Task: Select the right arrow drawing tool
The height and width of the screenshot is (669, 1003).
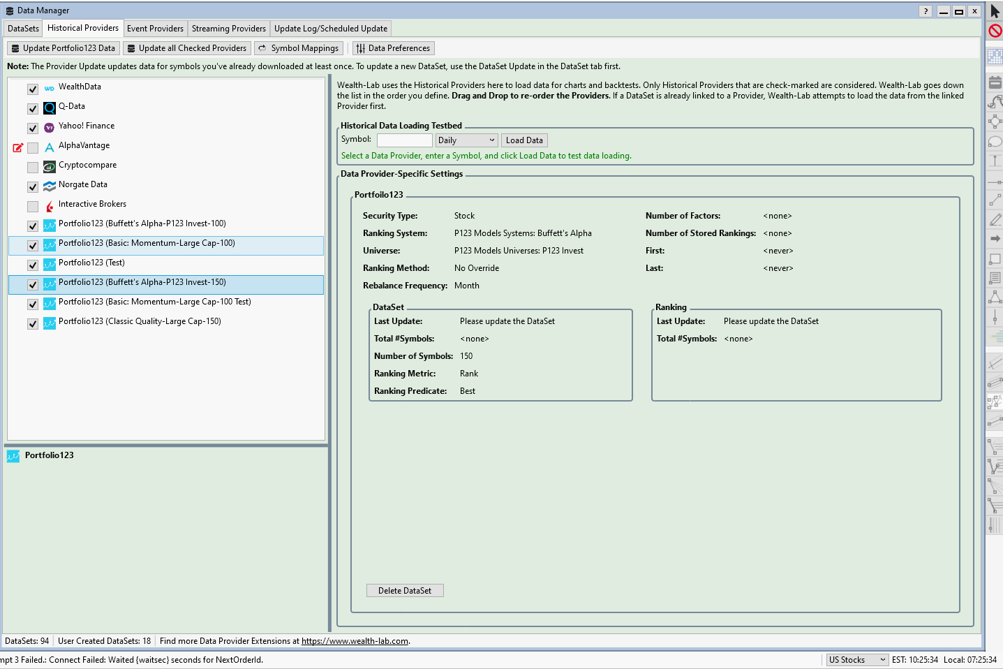Action: (x=995, y=239)
